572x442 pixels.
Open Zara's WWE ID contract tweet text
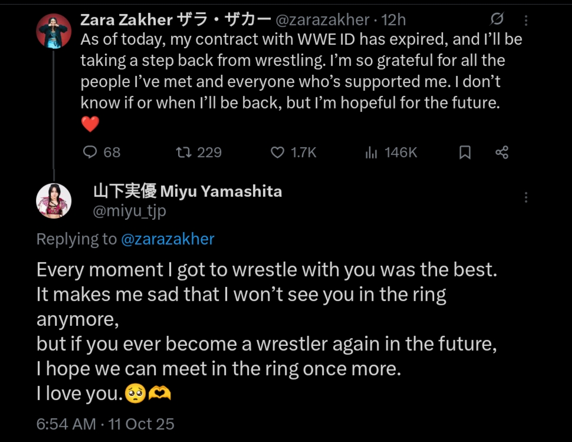click(301, 71)
